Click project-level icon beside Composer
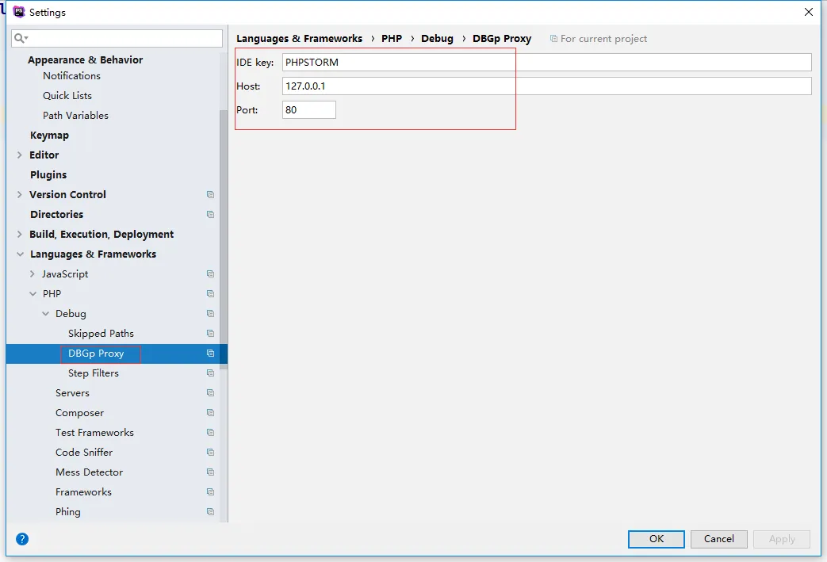827x562 pixels. click(x=210, y=413)
